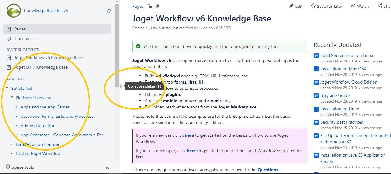The image size is (391, 174).
Task: Open the page restrictions unlock icon
Action: coord(151,6)
